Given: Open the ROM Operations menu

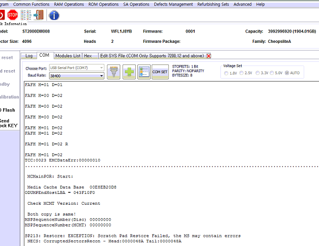Looking at the screenshot, I should coord(103,4).
